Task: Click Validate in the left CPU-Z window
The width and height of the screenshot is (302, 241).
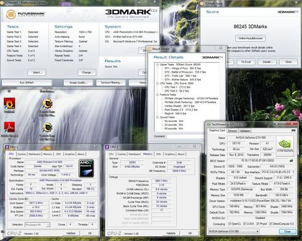Action: click(x=71, y=233)
